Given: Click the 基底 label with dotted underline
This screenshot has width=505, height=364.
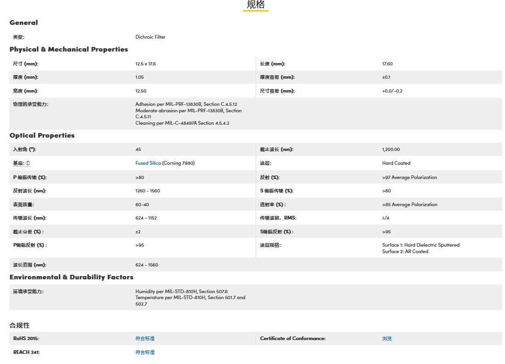Looking at the screenshot, I should pos(19,163).
